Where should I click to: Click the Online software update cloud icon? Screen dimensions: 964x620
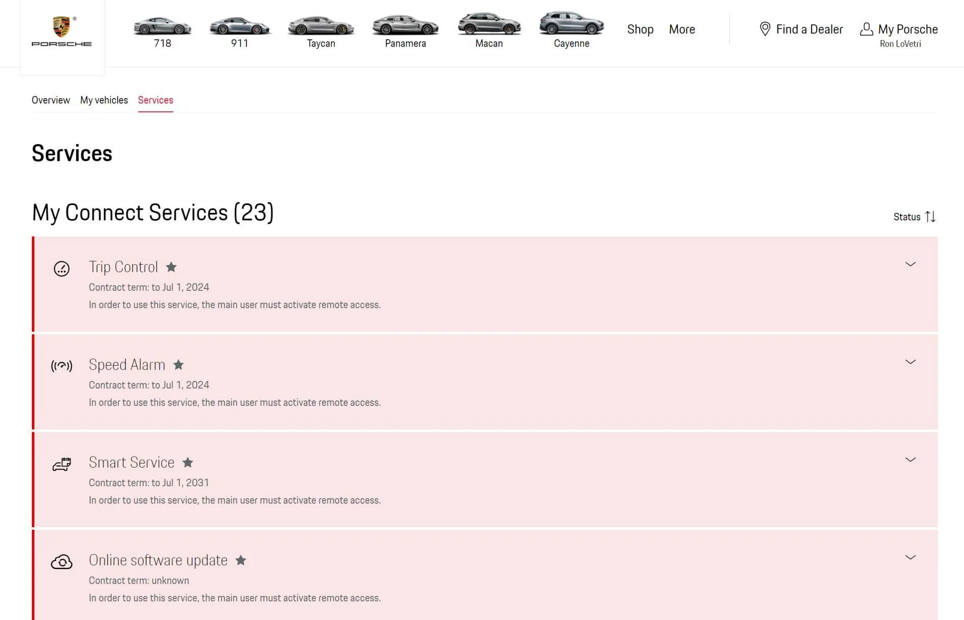coord(61,562)
